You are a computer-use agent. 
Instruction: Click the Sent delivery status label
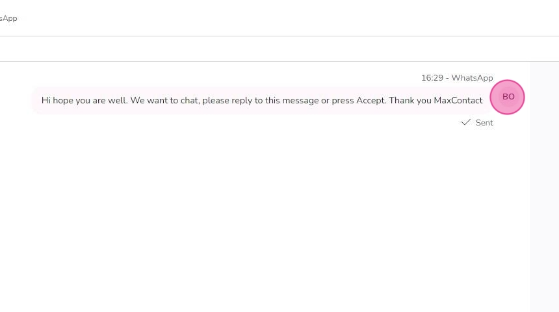(484, 123)
